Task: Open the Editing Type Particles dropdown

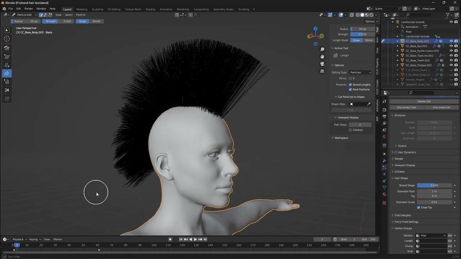Action: coord(360,72)
